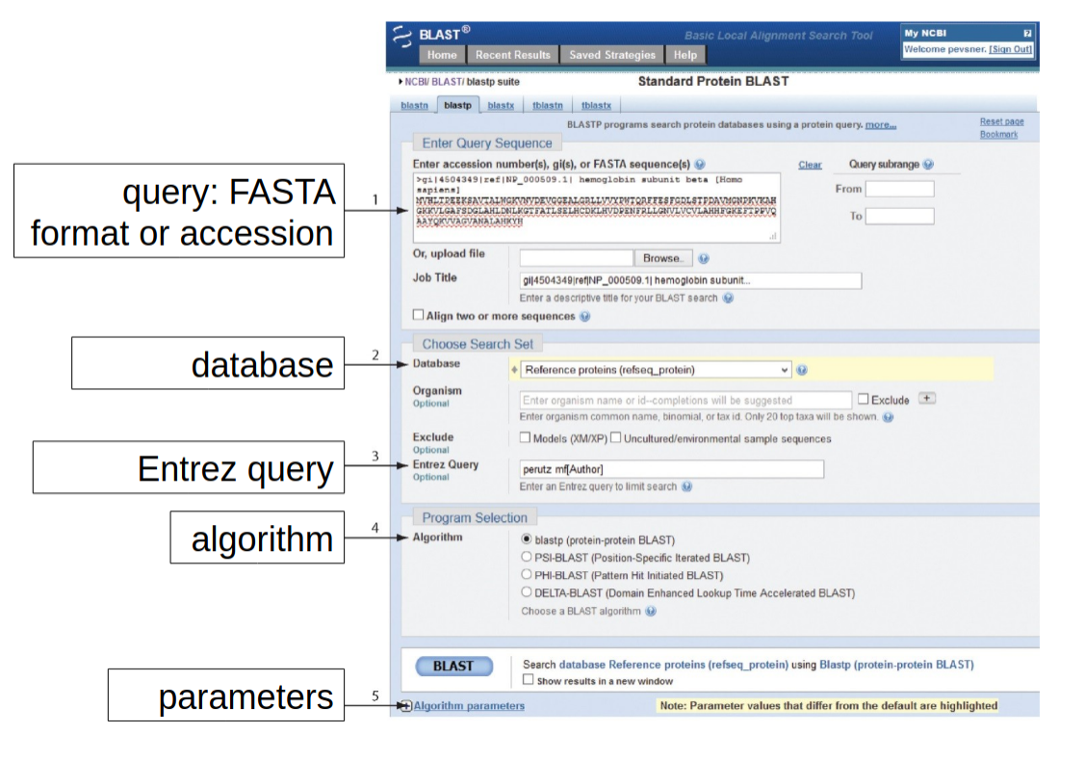Screen dimensions: 1085x760
Task: Click database Reference proteins summary link
Action: click(x=673, y=665)
